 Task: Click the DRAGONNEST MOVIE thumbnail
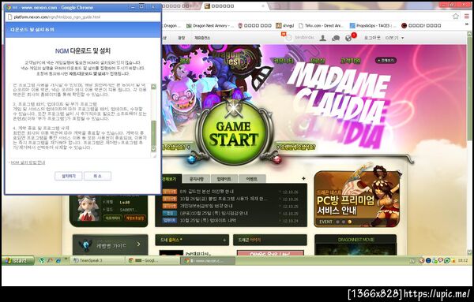click(x=355, y=249)
